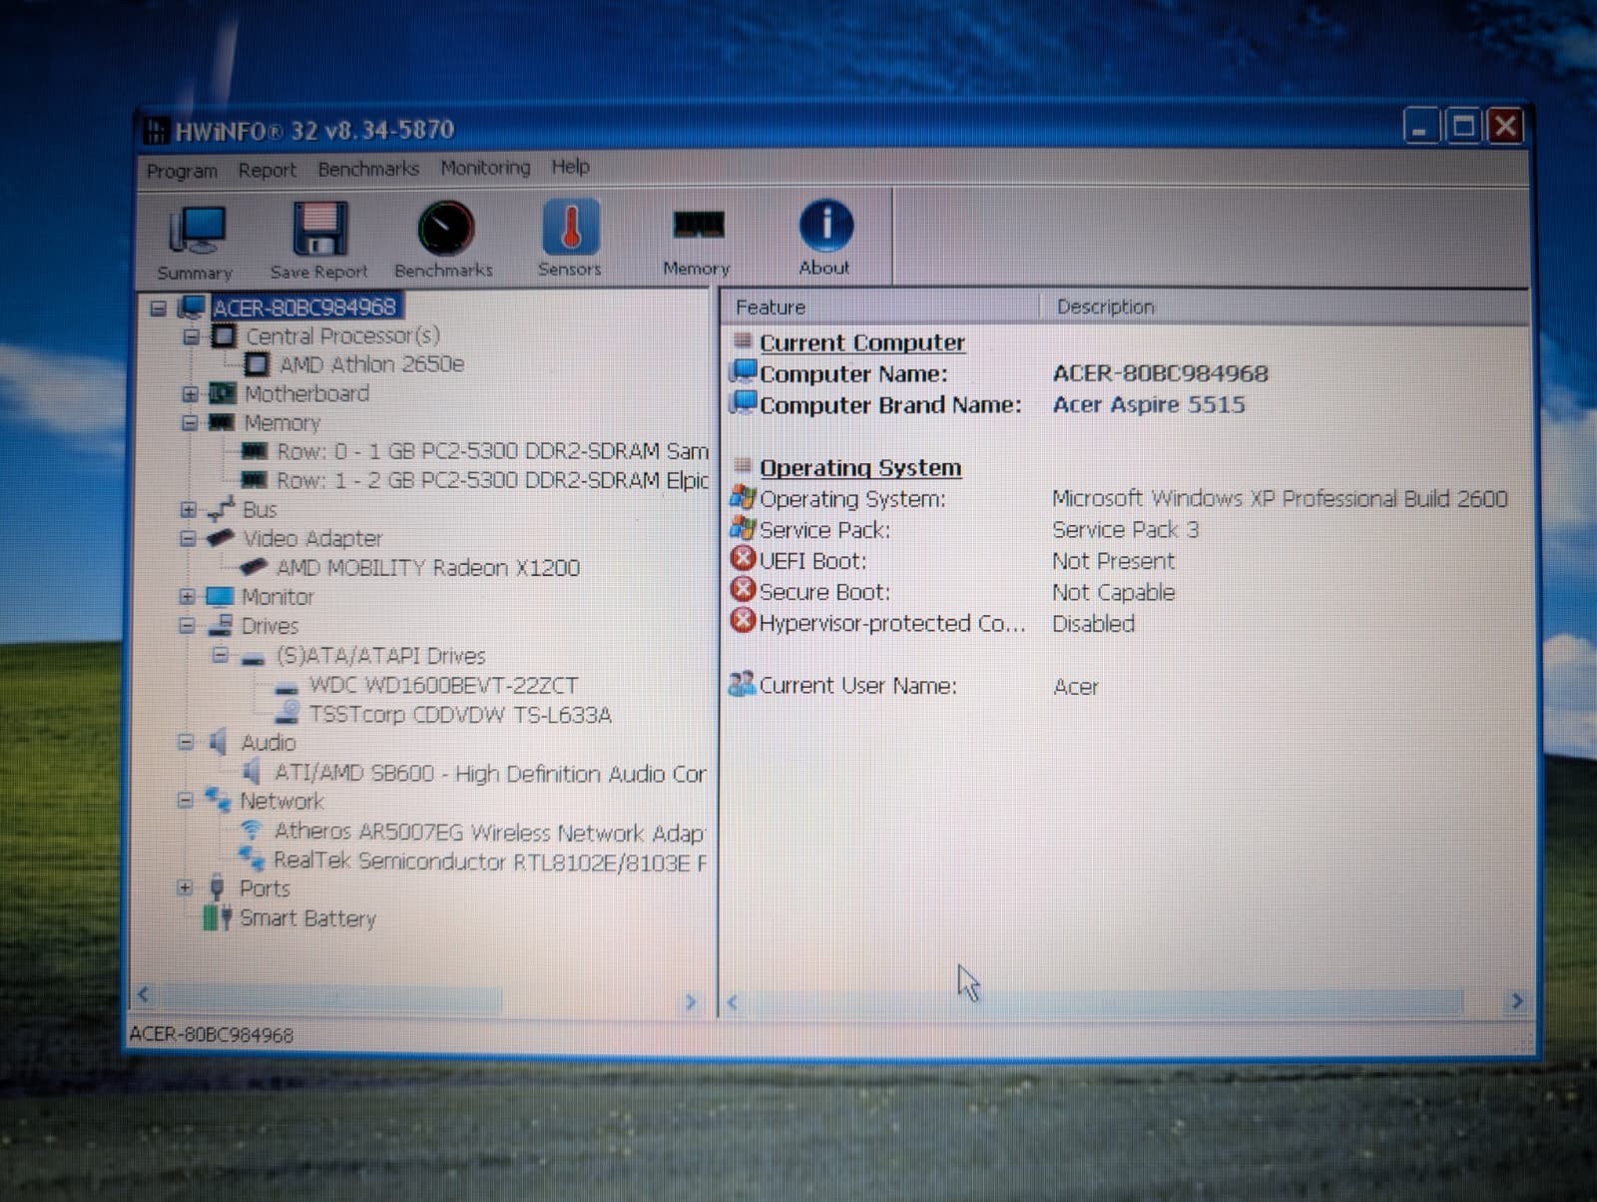
Task: Click the Current Computer section heading
Action: [862, 342]
